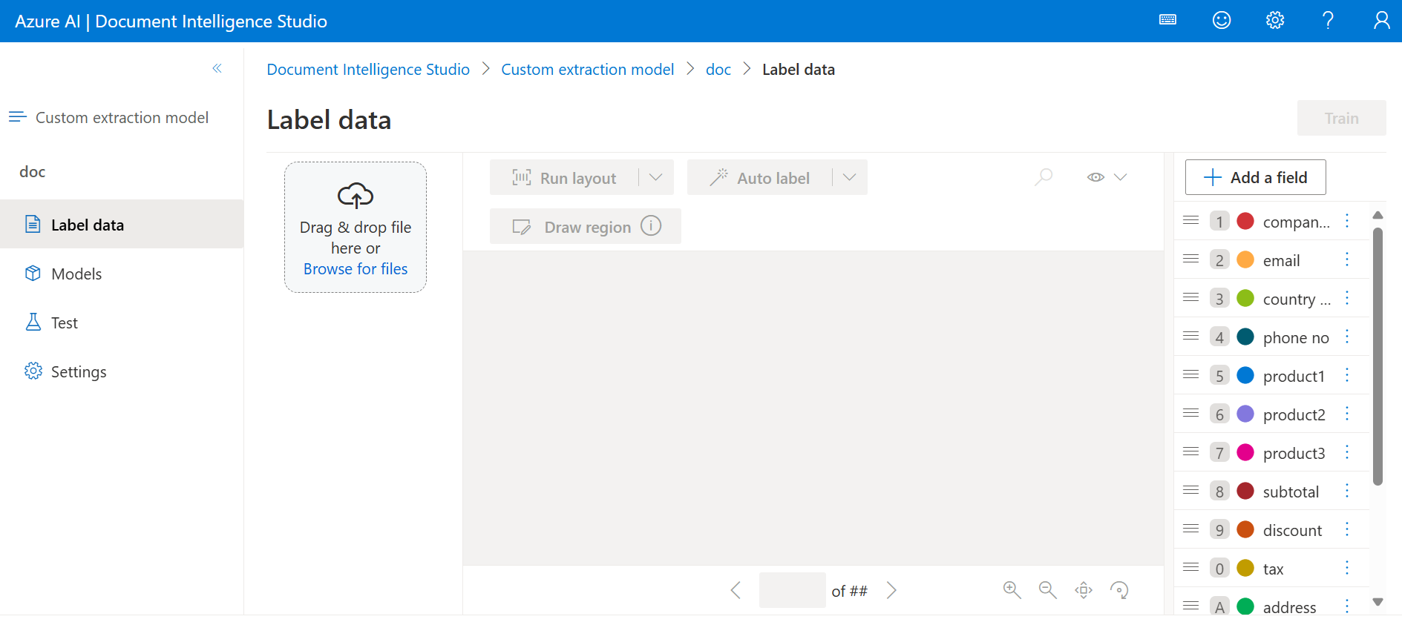Viewport: 1402px width, 622px height.
Task: Open the settings gear in the top bar
Action: coord(1275,20)
